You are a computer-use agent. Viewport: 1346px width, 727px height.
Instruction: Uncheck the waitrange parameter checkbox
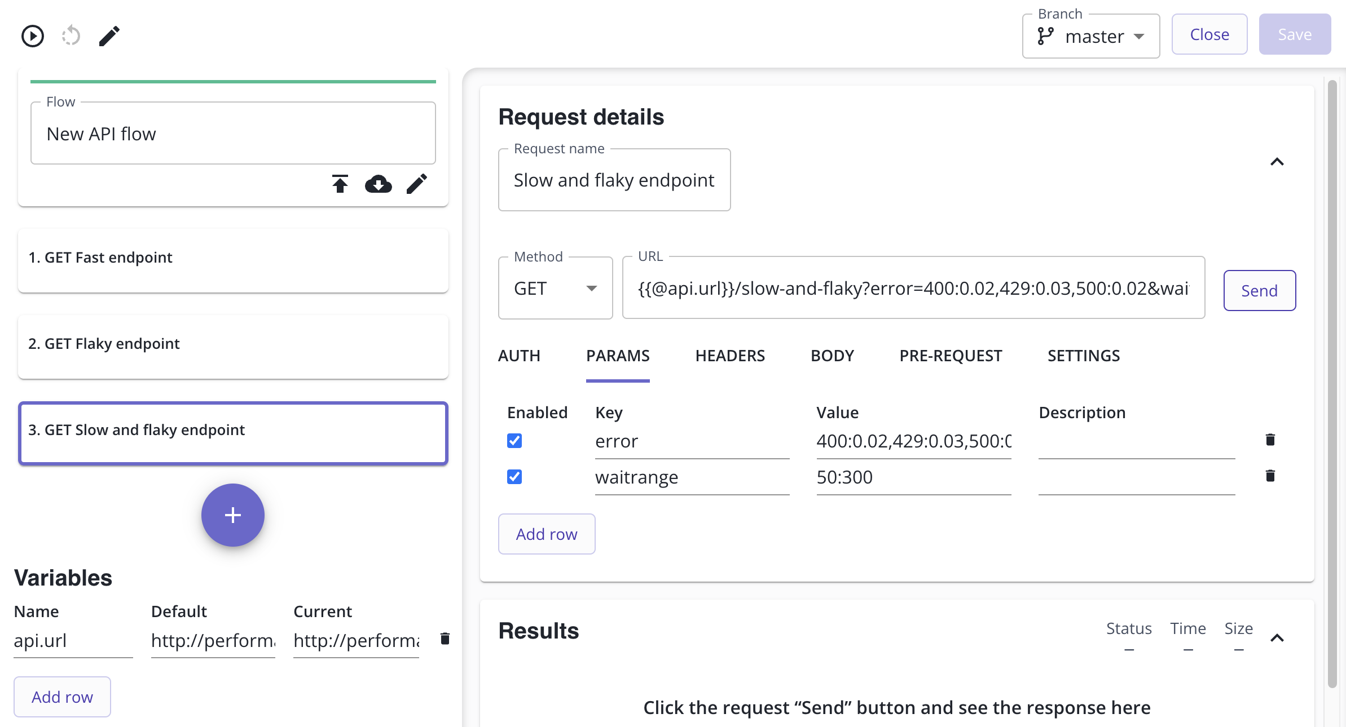tap(514, 477)
